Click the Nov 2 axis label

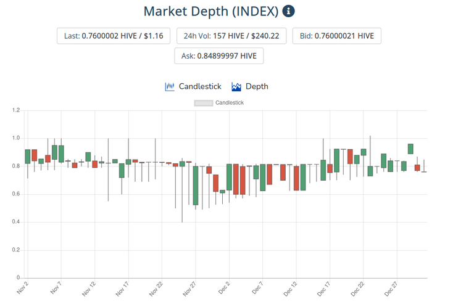click(23, 288)
